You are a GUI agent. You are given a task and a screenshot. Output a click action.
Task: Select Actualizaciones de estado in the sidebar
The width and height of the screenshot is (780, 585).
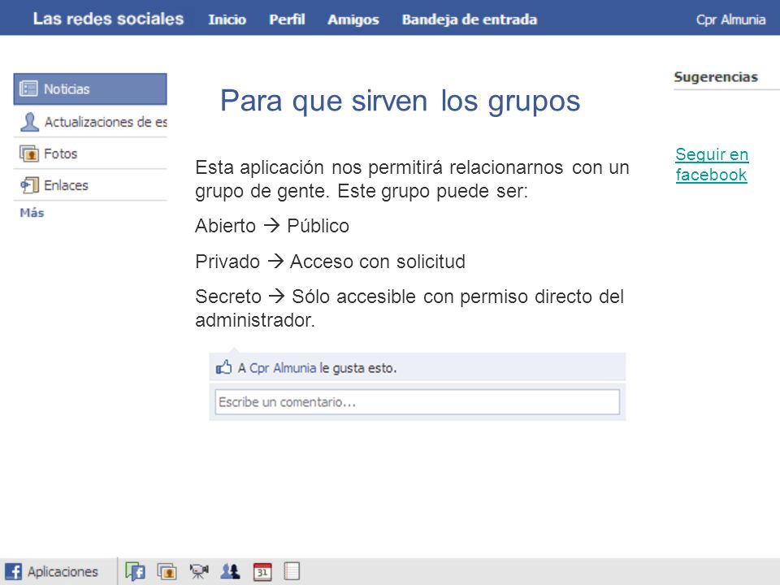pos(90,122)
